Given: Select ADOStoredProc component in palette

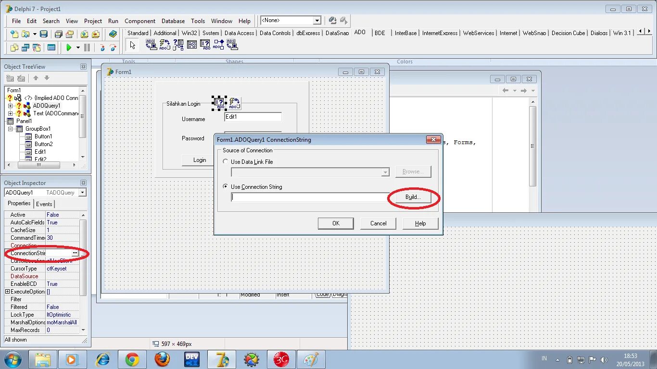Looking at the screenshot, I should [219, 45].
